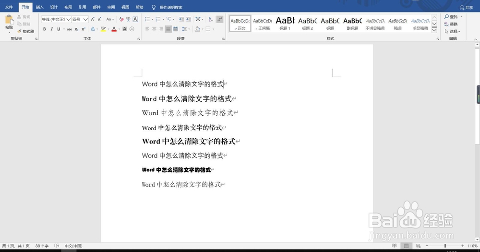Click the subscript X₂ icon
The image size is (480, 252).
[x=76, y=29]
